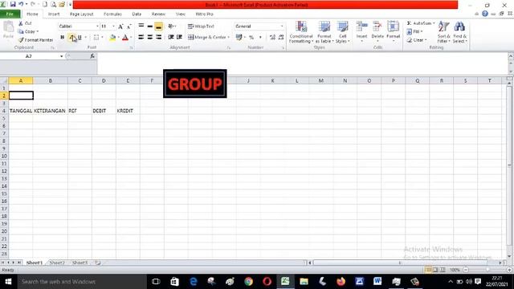The width and height of the screenshot is (514, 289).
Task: Expand the Name Box dropdown arrow
Action: (61, 56)
